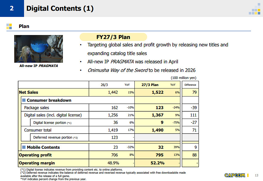Click the Package sales difference -39

coord(194,108)
